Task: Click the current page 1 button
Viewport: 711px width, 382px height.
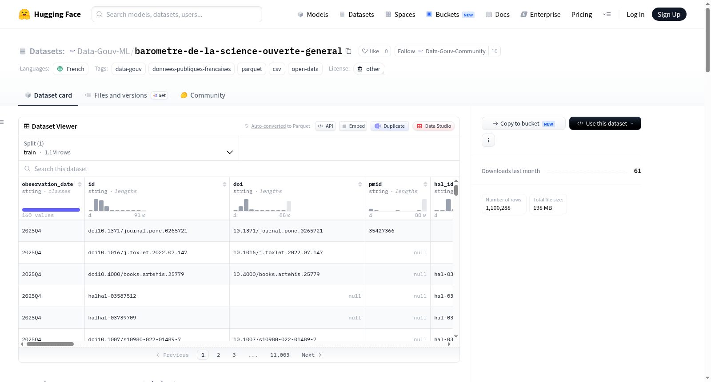Action: (203, 355)
